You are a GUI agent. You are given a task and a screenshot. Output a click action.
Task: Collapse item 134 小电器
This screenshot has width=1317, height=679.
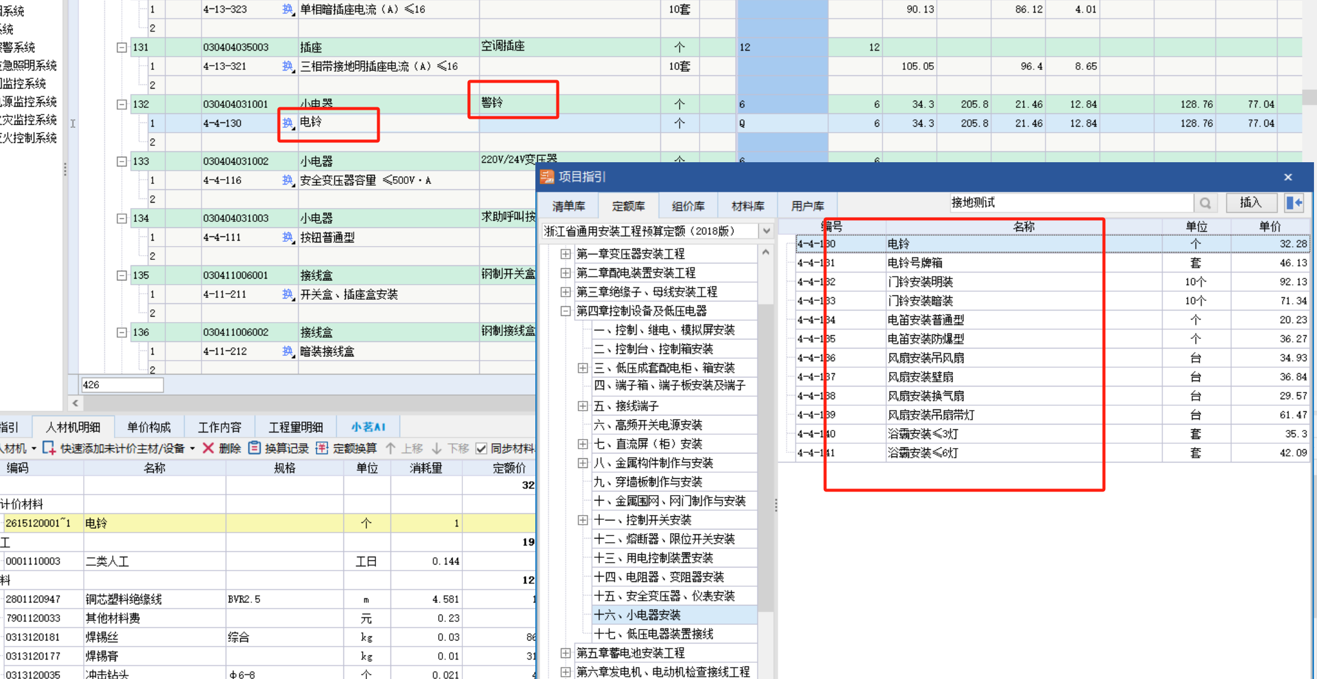[x=121, y=218]
